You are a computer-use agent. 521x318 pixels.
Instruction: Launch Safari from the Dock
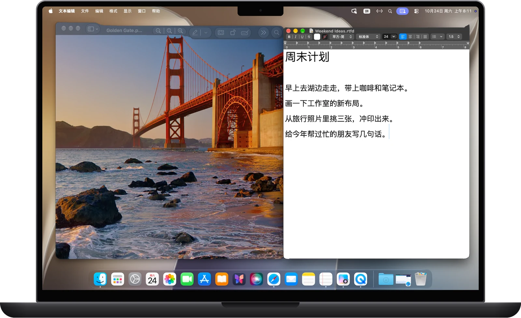pyautogui.click(x=274, y=279)
